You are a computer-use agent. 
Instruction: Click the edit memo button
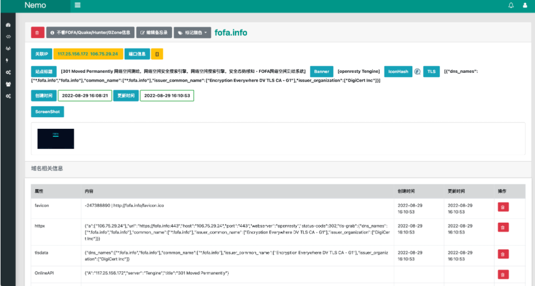154,32
